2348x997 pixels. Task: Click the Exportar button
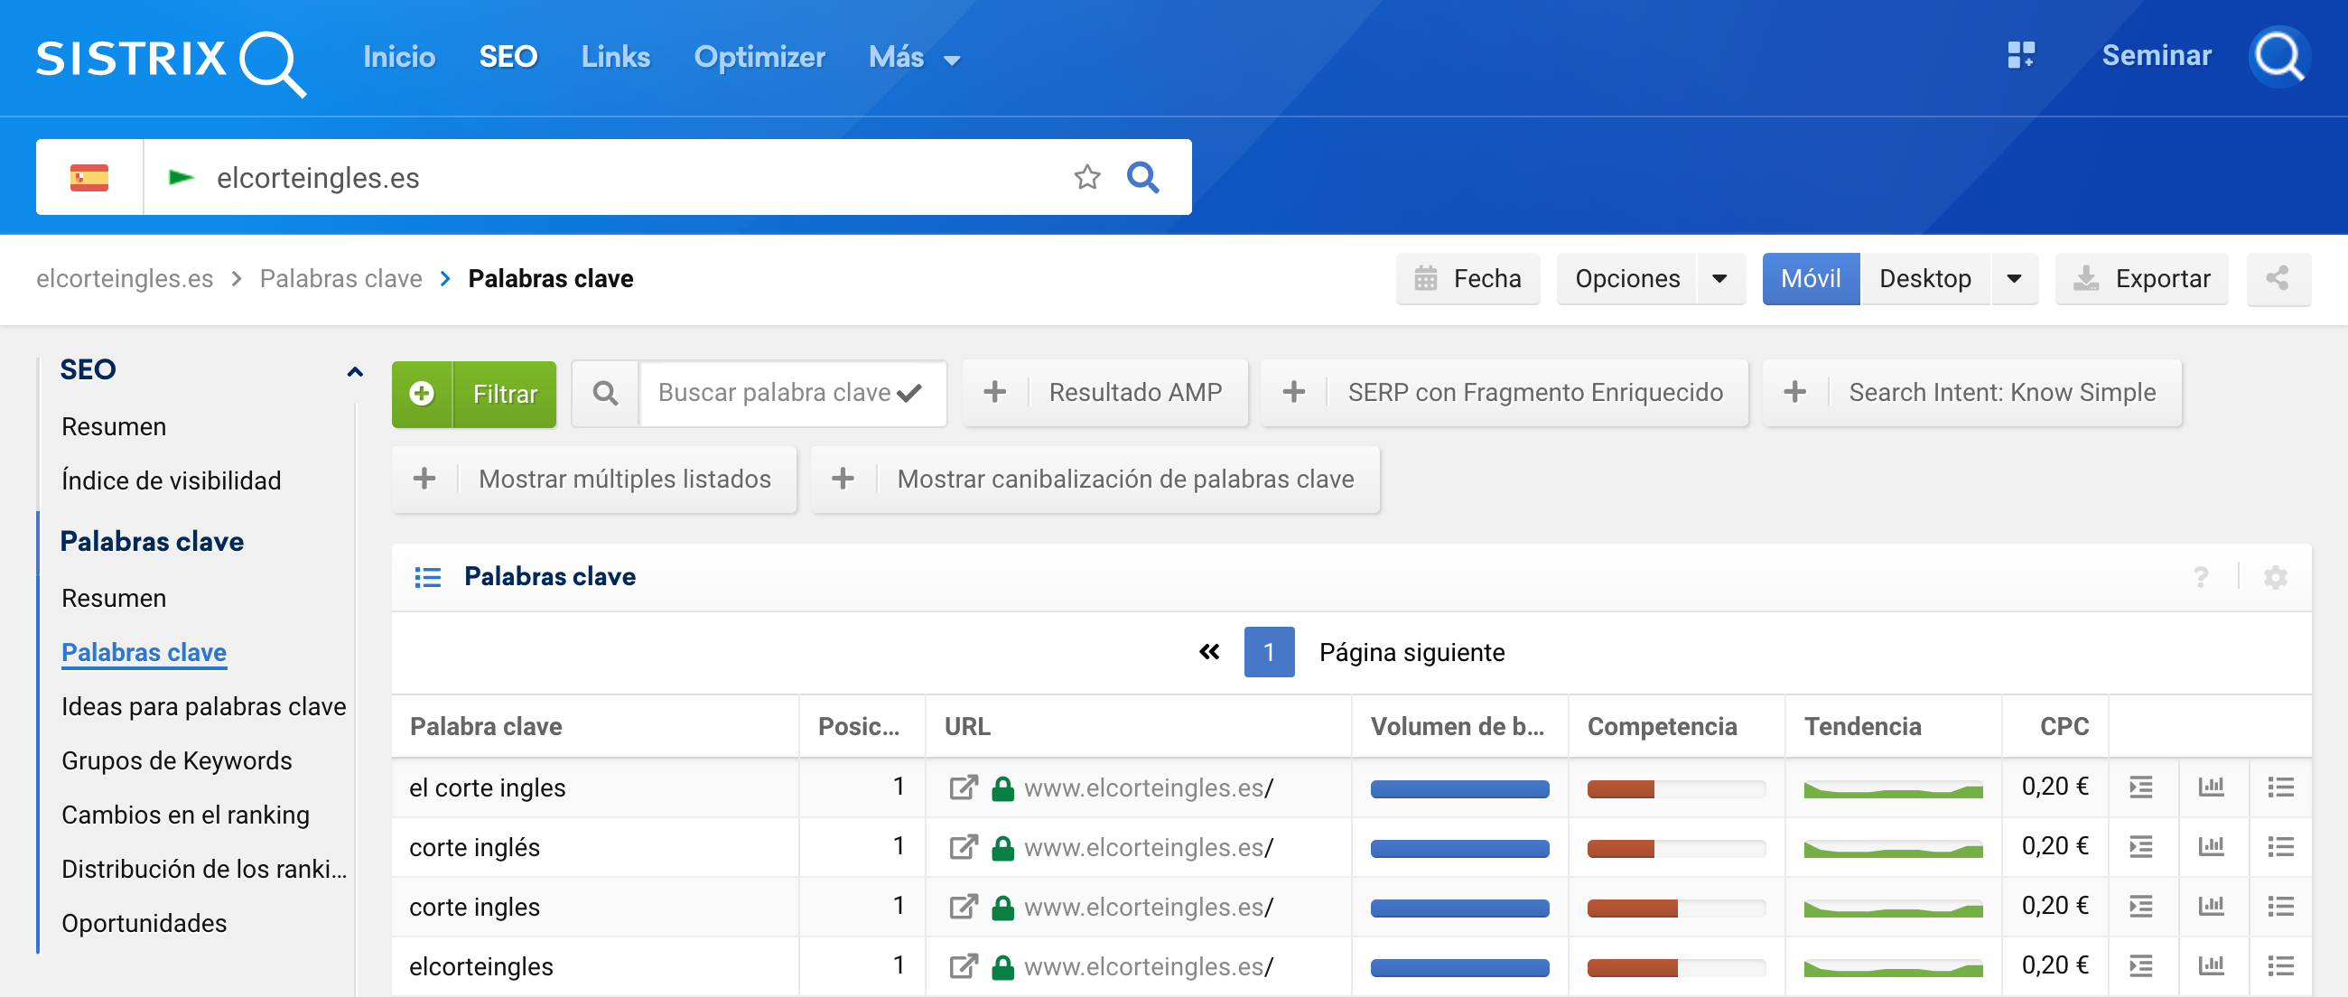coord(2142,279)
